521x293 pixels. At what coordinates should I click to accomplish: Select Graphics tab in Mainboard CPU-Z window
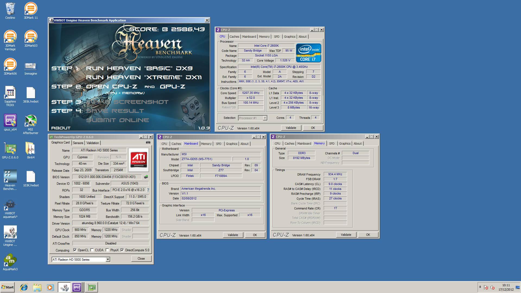point(232,144)
